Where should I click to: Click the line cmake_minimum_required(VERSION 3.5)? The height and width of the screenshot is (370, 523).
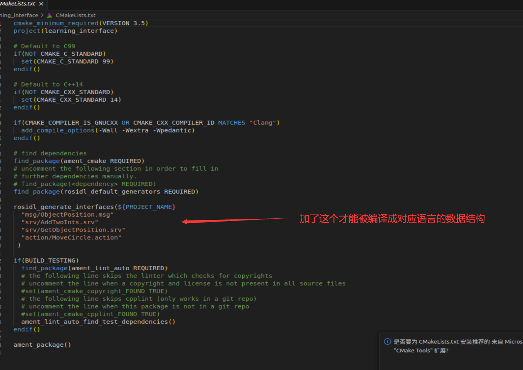coord(81,23)
